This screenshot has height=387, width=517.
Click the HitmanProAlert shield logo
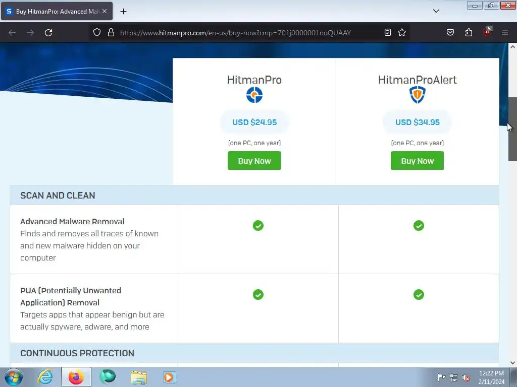click(418, 95)
